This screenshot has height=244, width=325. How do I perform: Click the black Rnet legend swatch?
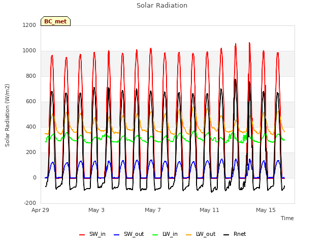coord(226,235)
